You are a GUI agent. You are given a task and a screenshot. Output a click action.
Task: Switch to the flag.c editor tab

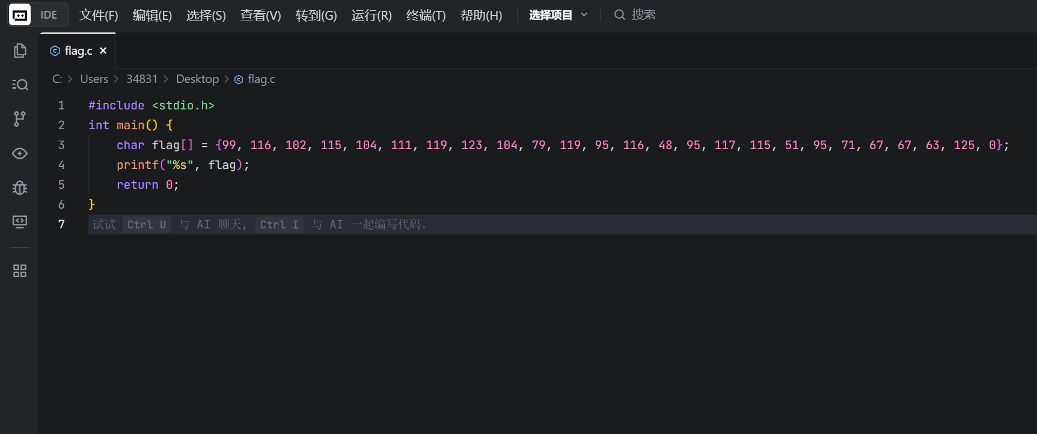tap(78, 51)
